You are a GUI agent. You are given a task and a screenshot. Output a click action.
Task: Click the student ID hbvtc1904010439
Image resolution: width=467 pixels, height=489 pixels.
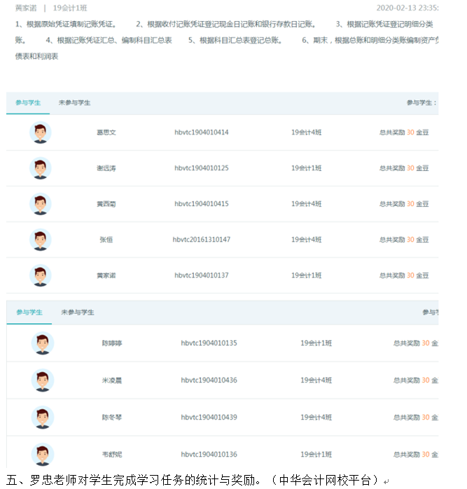click(x=209, y=418)
